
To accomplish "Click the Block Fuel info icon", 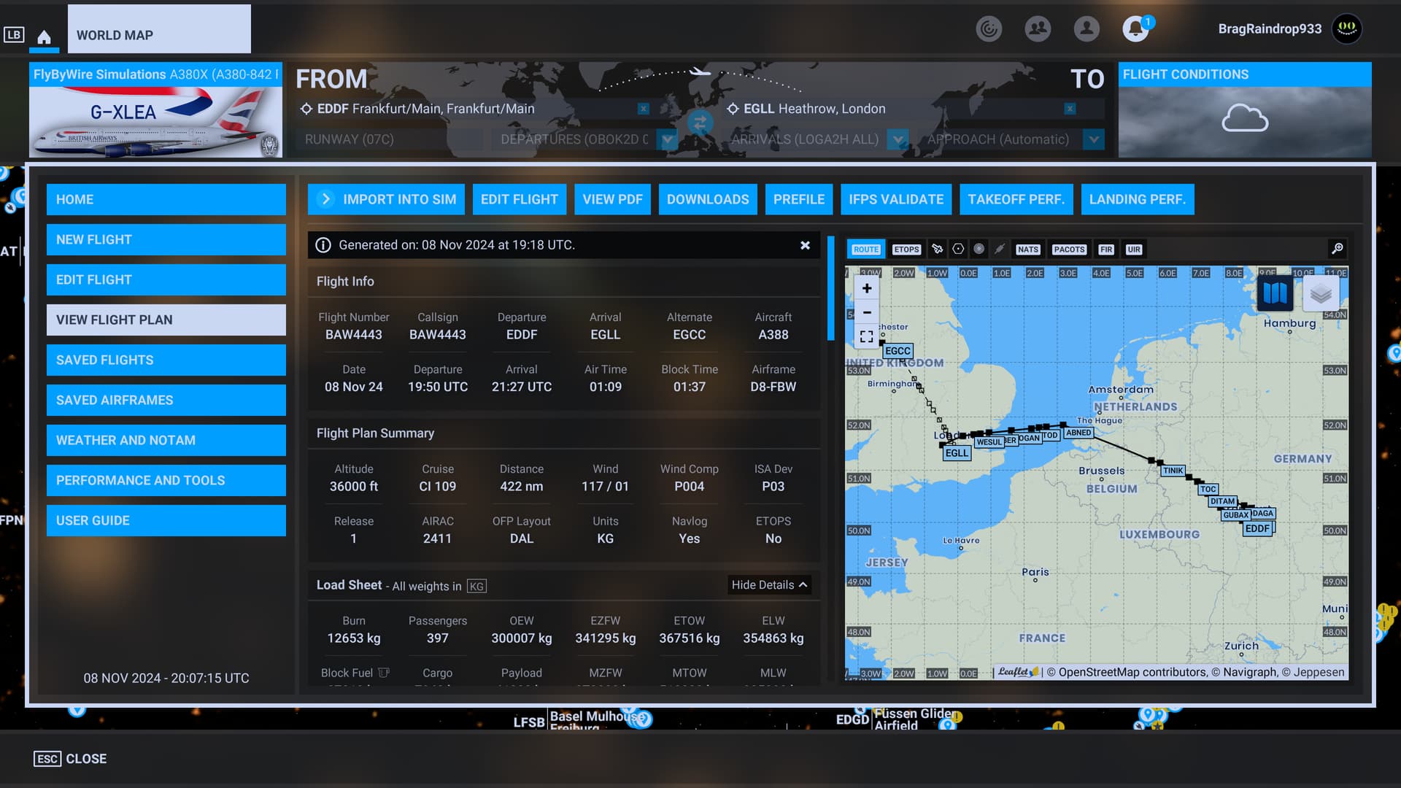I will [x=384, y=673].
